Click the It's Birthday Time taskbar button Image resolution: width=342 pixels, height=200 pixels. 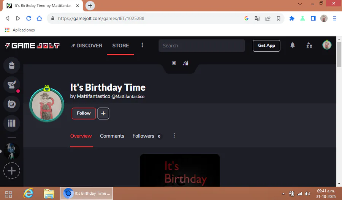[x=87, y=193]
